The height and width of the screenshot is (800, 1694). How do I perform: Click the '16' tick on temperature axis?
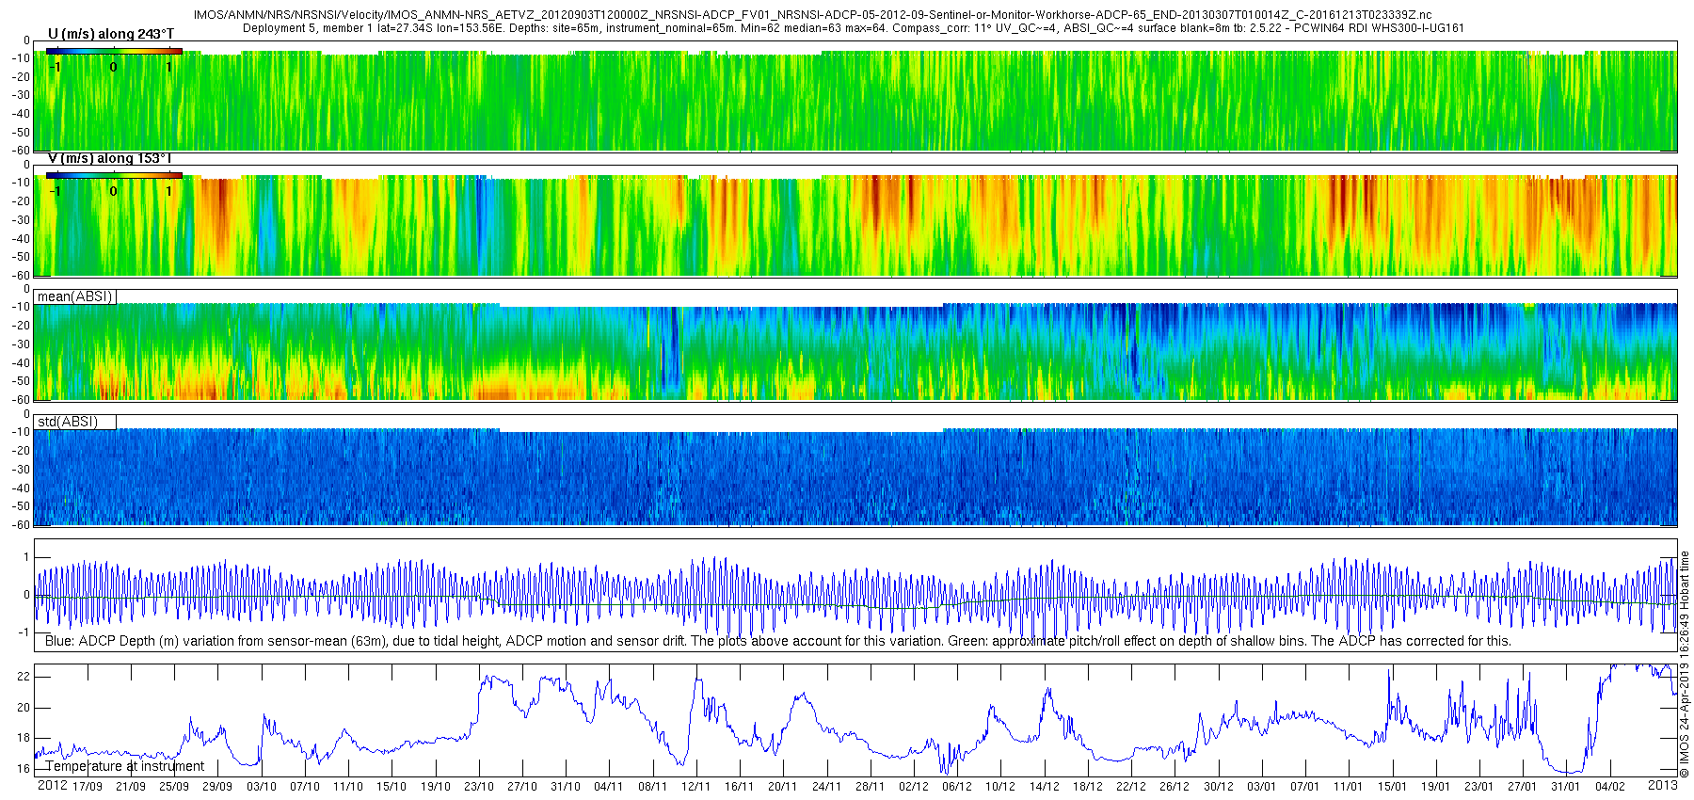[24, 769]
